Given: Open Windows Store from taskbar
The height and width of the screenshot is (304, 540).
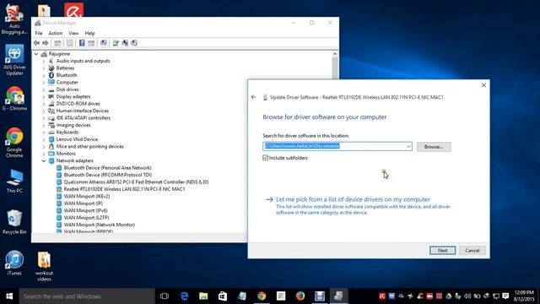Looking at the screenshot, I should tap(223, 296).
